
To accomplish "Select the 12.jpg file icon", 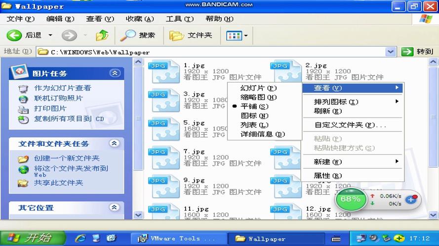I will tap(286, 212).
